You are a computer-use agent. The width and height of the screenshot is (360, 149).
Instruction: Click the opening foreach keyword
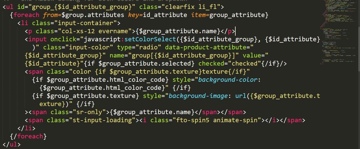[26, 15]
